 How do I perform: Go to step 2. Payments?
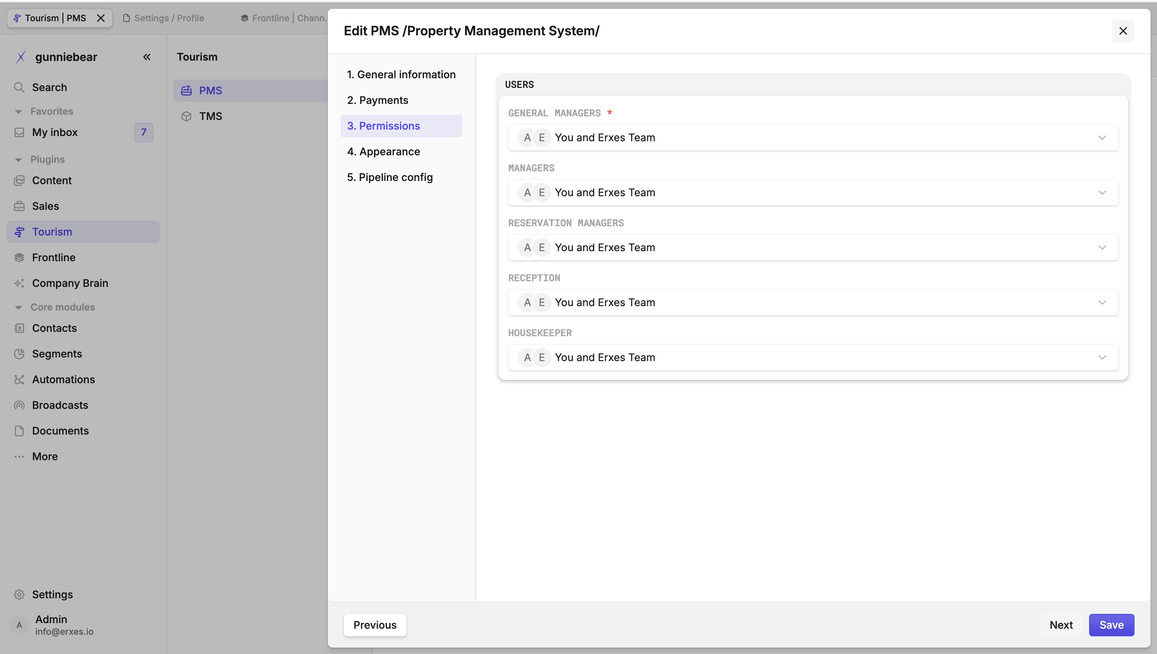pyautogui.click(x=401, y=100)
